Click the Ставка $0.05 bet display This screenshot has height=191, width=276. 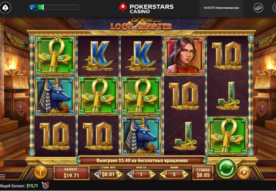coord(203,173)
